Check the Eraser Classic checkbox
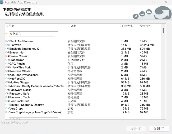172x134 pixels. (x=6, y=56)
